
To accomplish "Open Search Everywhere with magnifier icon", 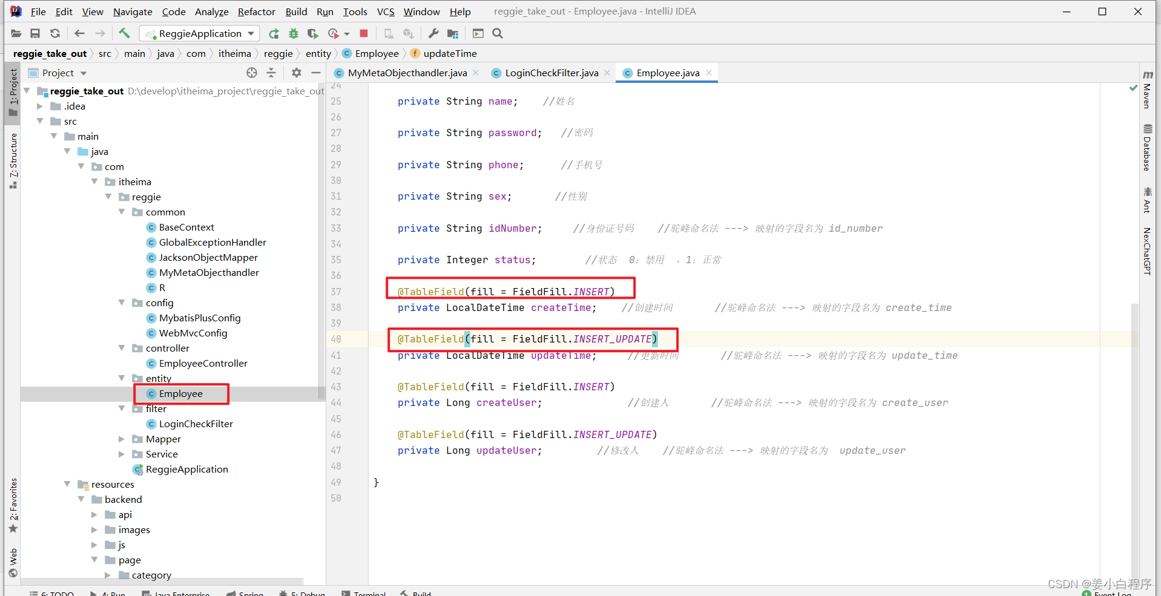I will [x=497, y=33].
